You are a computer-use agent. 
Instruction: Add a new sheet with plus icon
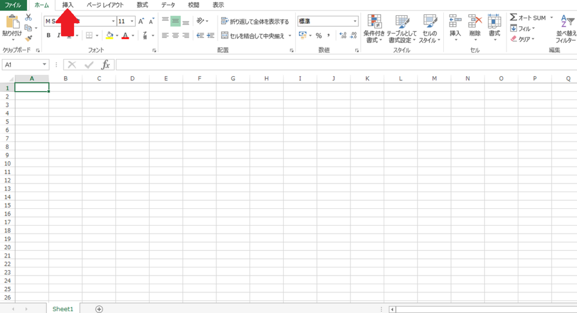click(99, 309)
